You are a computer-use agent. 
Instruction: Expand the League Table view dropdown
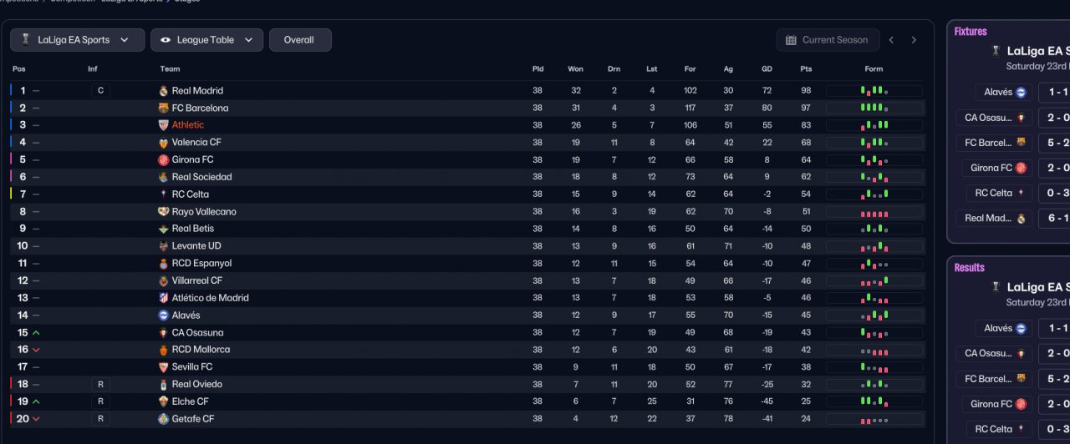point(206,40)
